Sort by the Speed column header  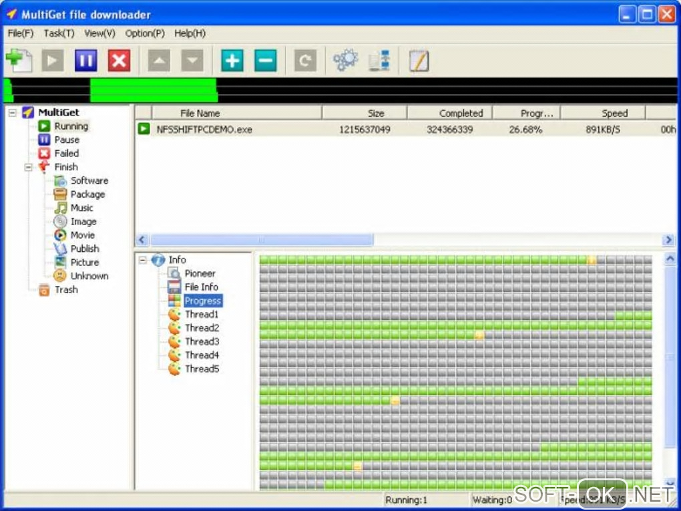(x=604, y=113)
